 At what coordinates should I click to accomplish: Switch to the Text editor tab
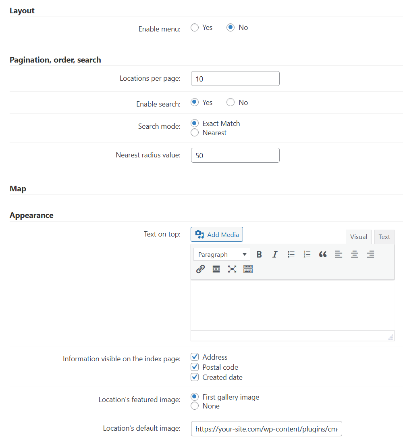[x=384, y=237]
